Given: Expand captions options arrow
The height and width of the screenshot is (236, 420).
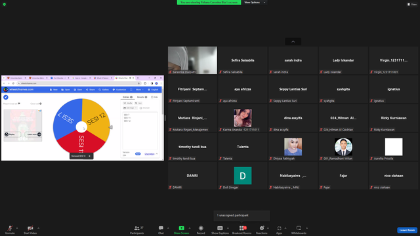Looking at the screenshot, I should click(228, 228).
